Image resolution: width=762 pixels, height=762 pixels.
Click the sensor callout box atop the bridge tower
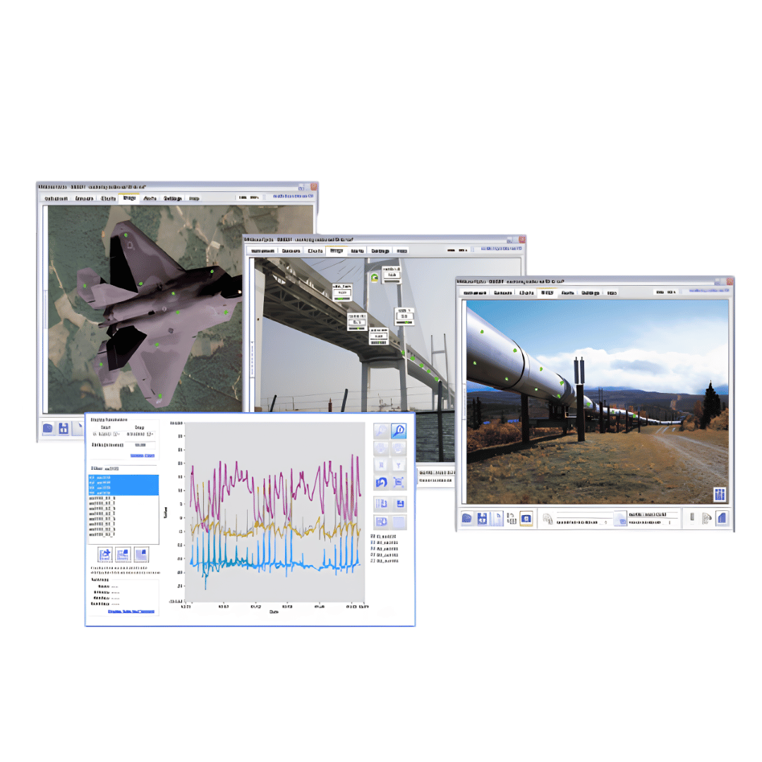pos(391,273)
